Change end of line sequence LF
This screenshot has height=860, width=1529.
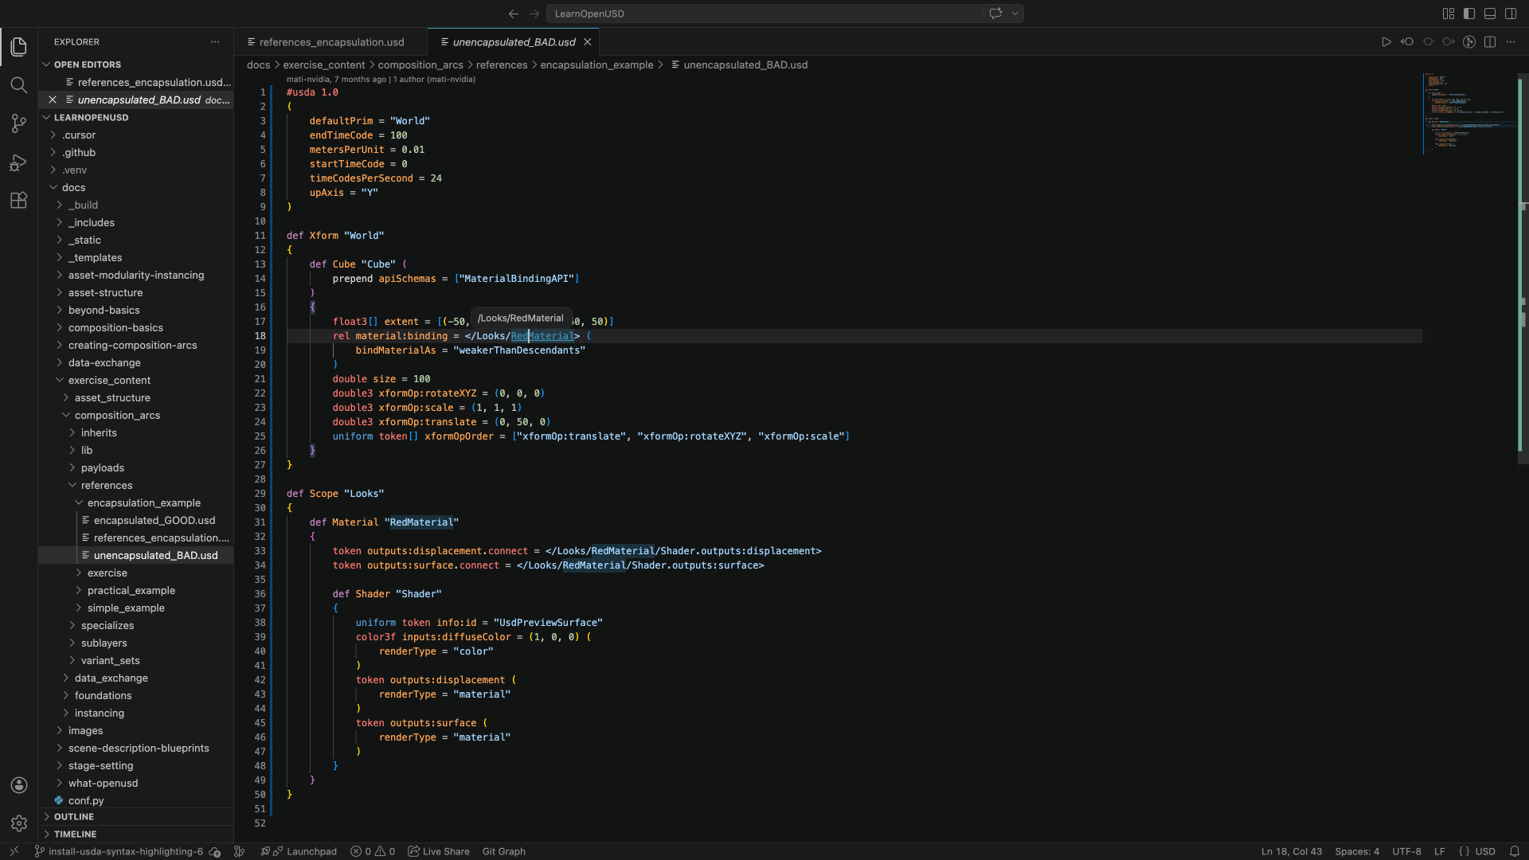click(x=1440, y=852)
